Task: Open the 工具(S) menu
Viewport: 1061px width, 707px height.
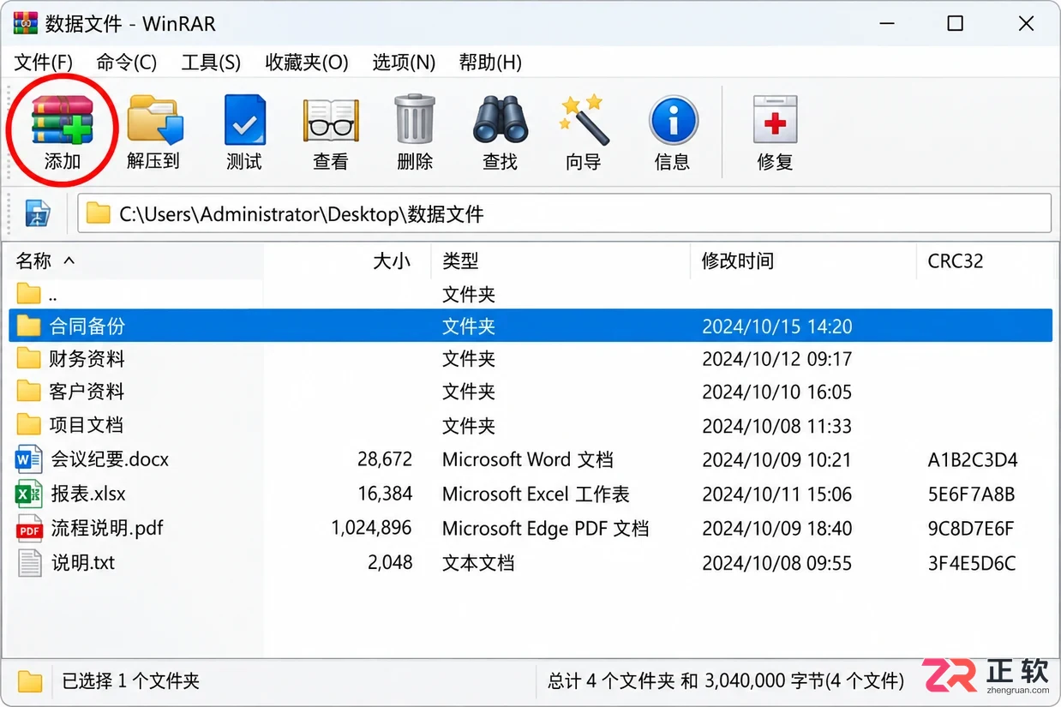Action: point(211,63)
